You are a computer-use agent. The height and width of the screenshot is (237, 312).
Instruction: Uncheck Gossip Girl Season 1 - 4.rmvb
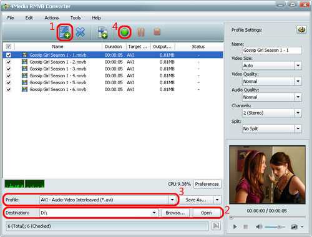(9, 75)
